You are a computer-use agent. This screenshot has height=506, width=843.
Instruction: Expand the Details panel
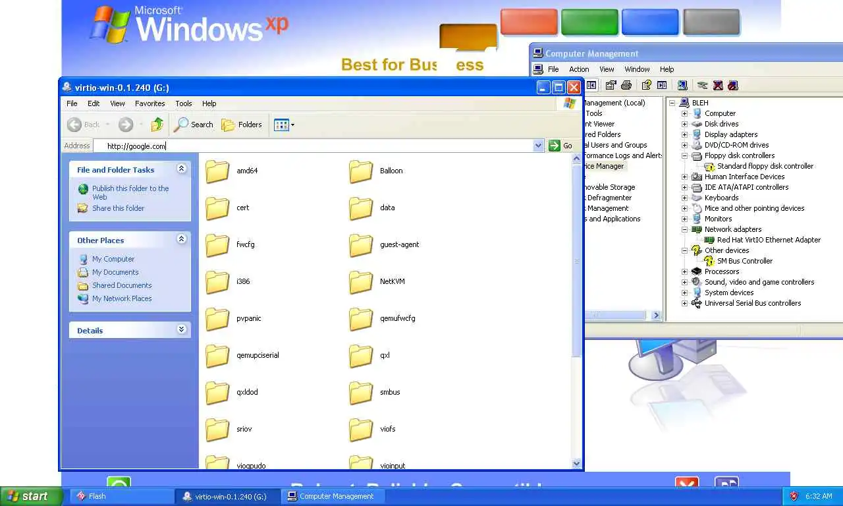(181, 329)
